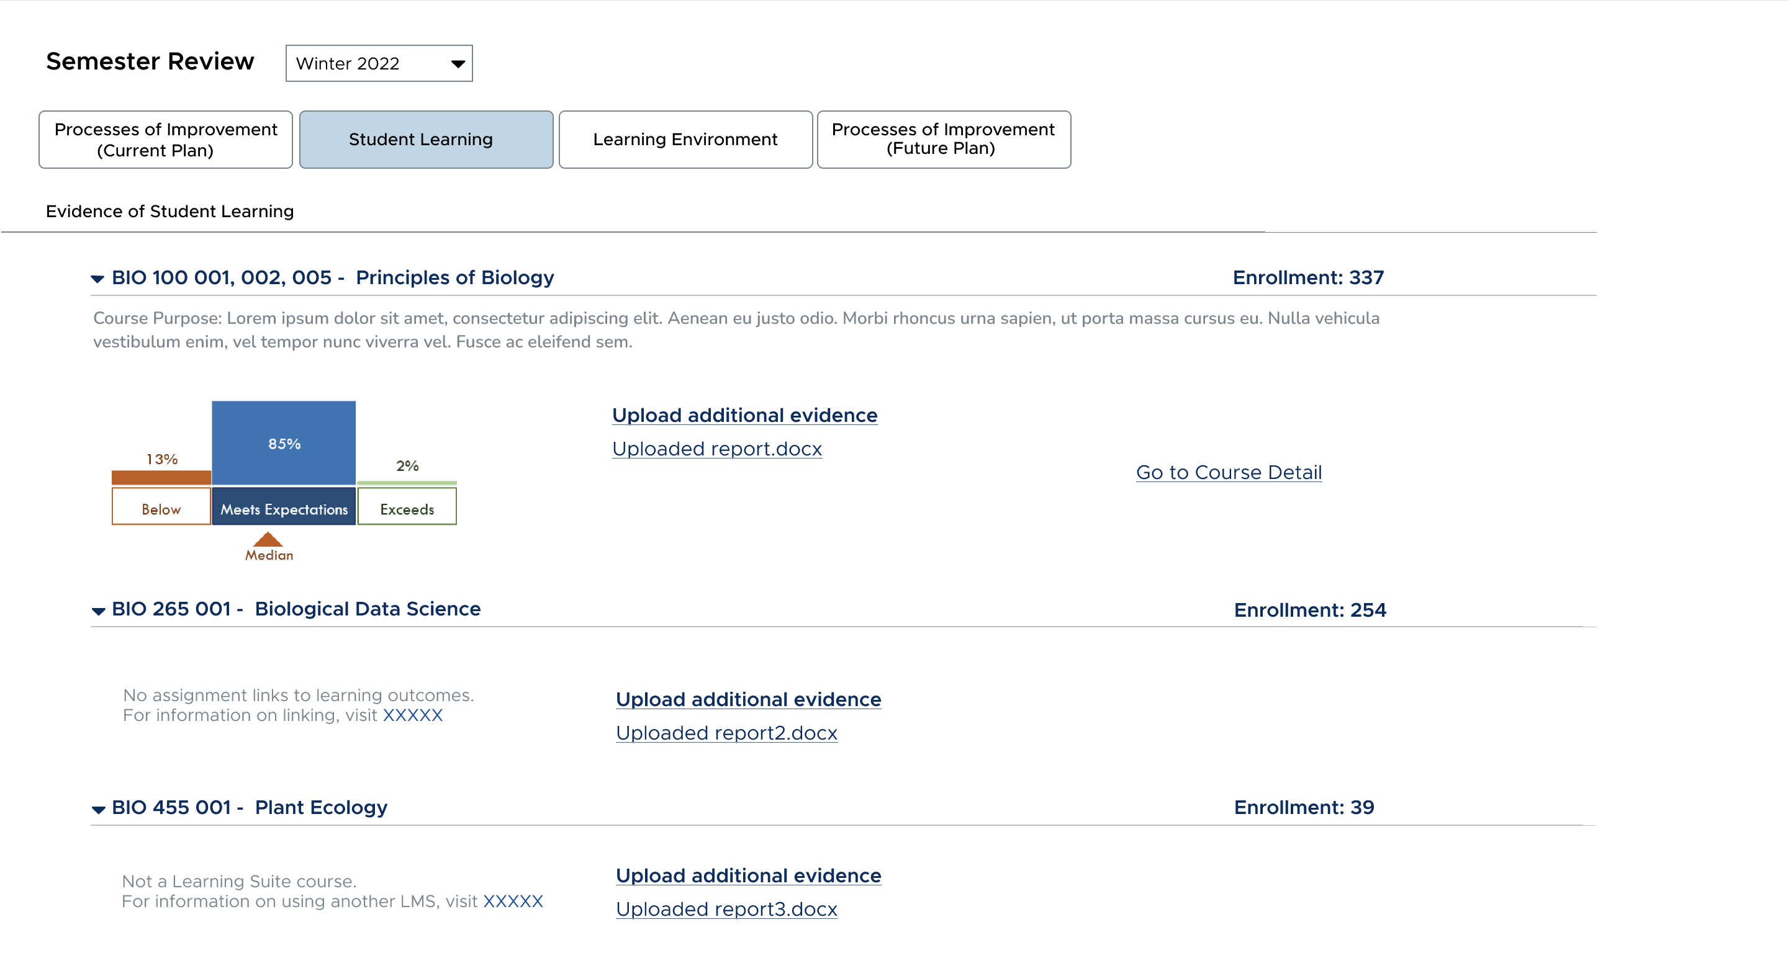The height and width of the screenshot is (953, 1788).
Task: Click the BIO 265 001 Biological Data Science title
Action: pyautogui.click(x=296, y=609)
